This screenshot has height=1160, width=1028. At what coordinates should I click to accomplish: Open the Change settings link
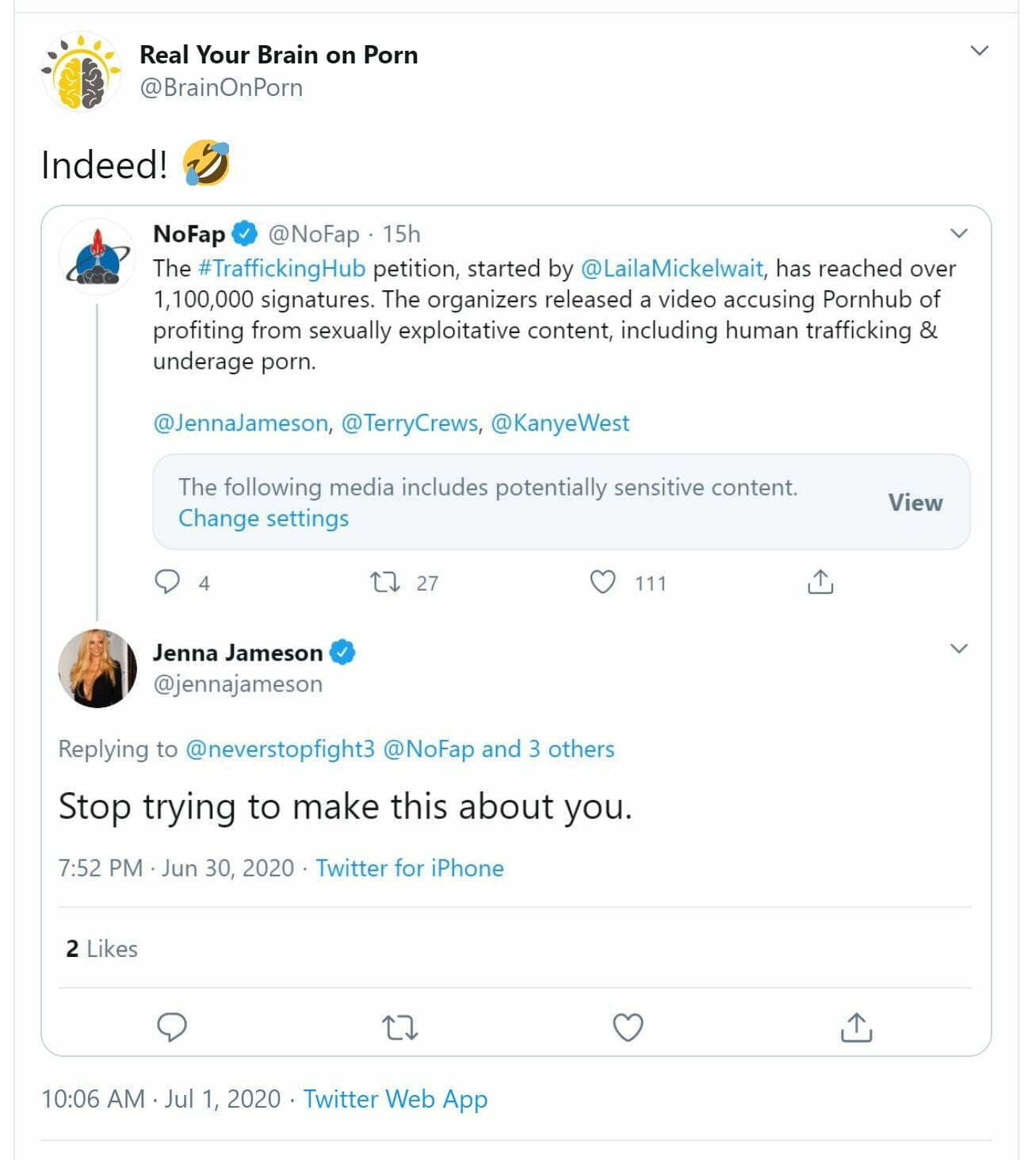pos(263,518)
